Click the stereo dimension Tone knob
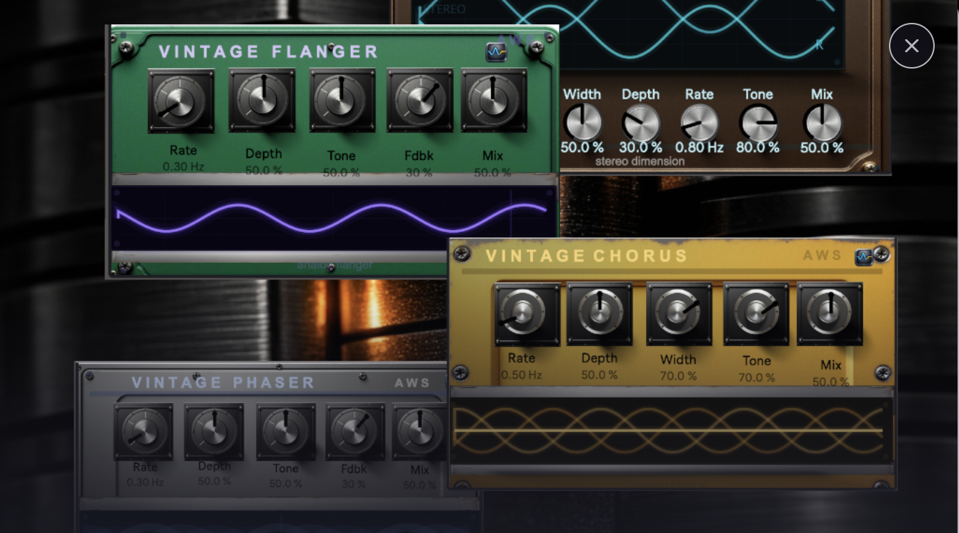This screenshot has width=959, height=533. click(x=758, y=123)
